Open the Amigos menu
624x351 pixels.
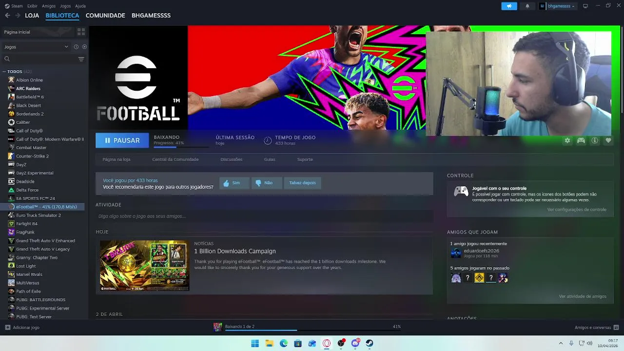[49, 6]
